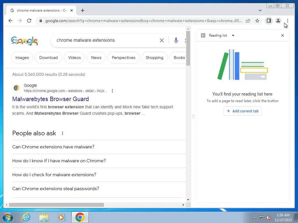
Task: Open the People also ask options menu
Action: tap(63, 133)
